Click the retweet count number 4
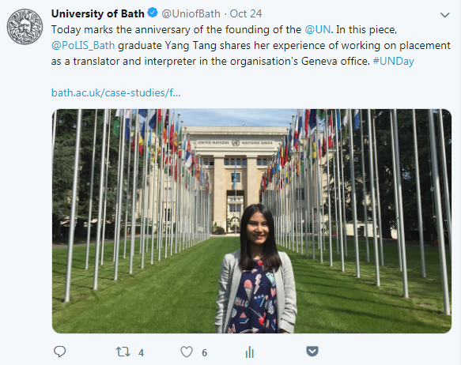This screenshot has width=461, height=365. point(141,352)
